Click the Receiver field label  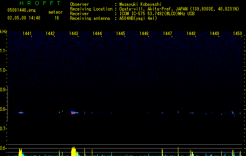click(79, 14)
